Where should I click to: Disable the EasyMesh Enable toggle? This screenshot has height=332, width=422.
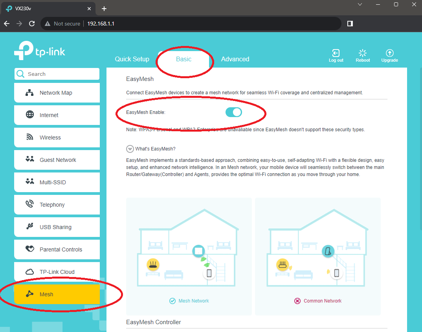(x=233, y=112)
